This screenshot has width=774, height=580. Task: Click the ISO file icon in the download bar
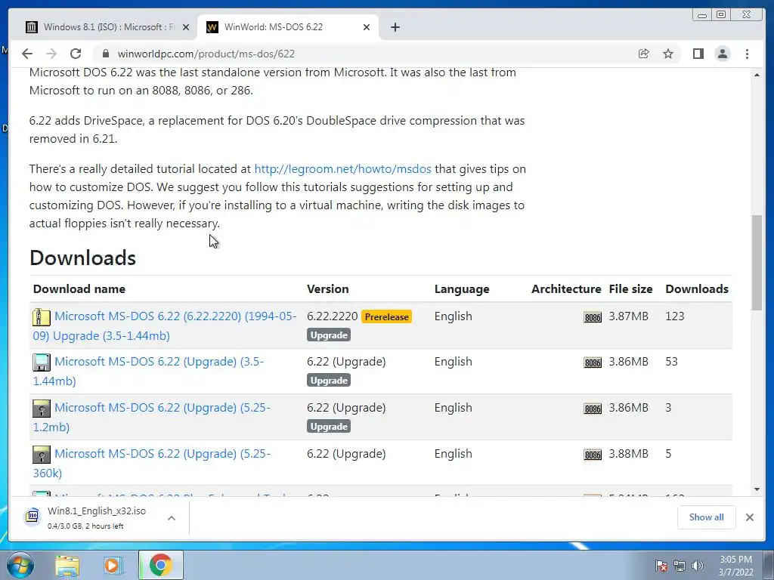(33, 517)
